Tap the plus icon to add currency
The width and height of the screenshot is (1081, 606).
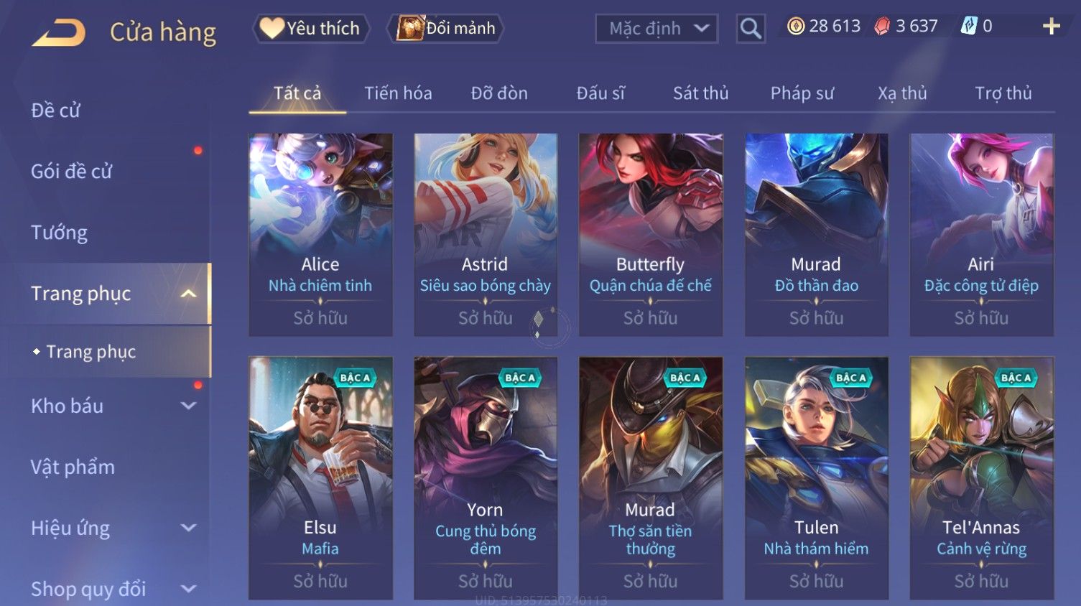tap(1052, 27)
